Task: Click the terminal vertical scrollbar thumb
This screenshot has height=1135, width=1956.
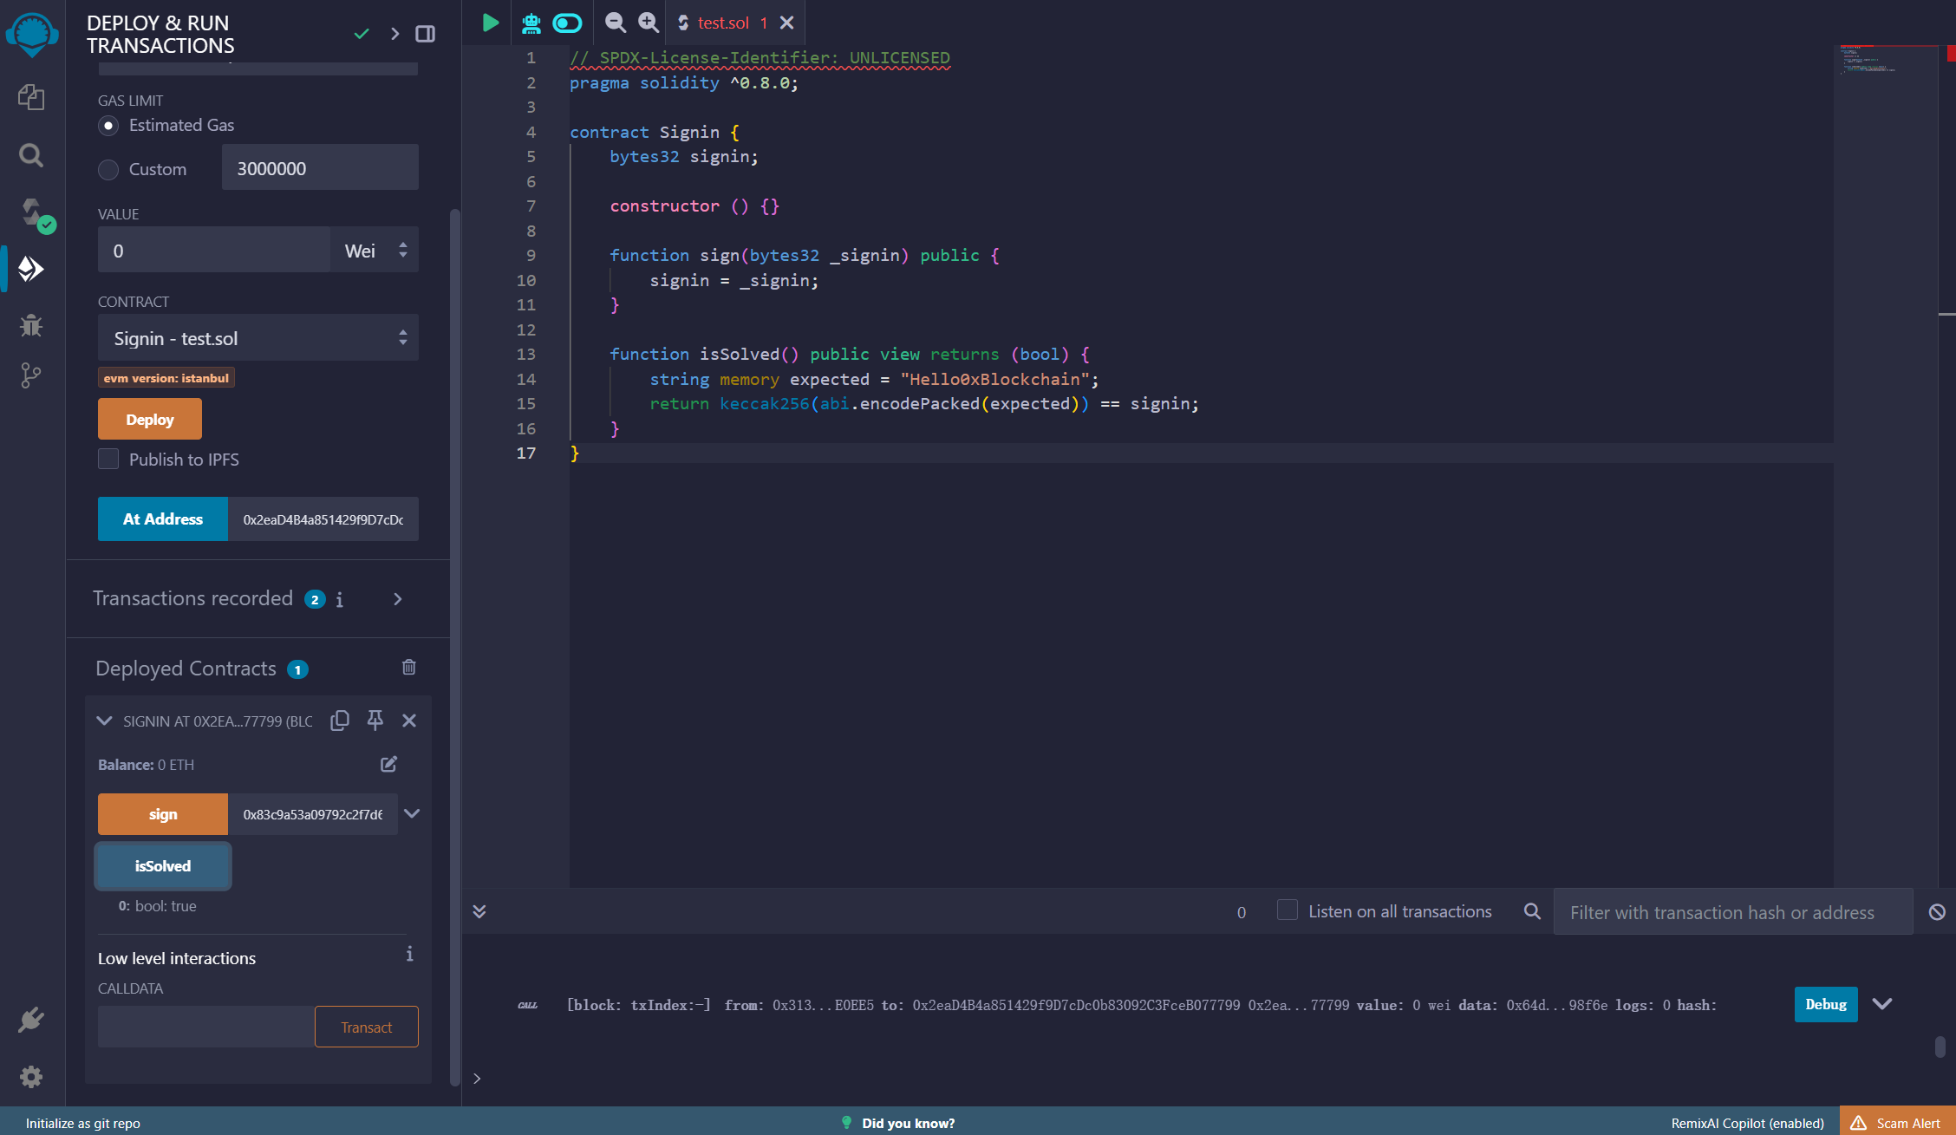Action: coord(1940,1047)
